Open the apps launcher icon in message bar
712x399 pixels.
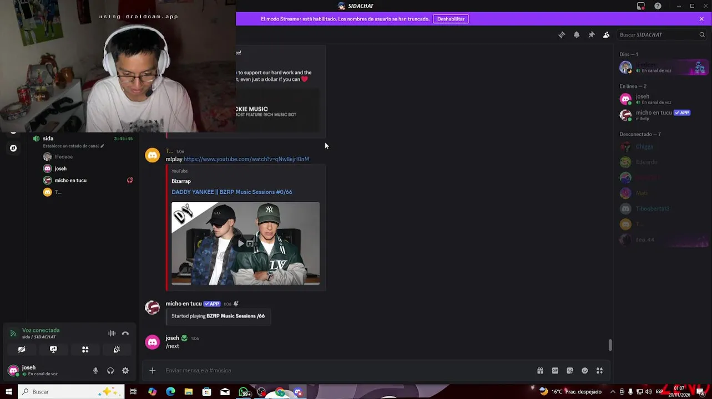(x=599, y=371)
